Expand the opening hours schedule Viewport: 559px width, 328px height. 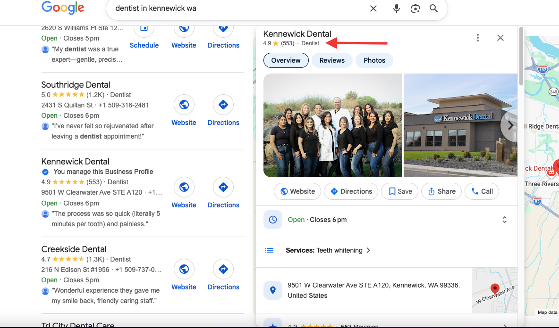pyautogui.click(x=504, y=219)
